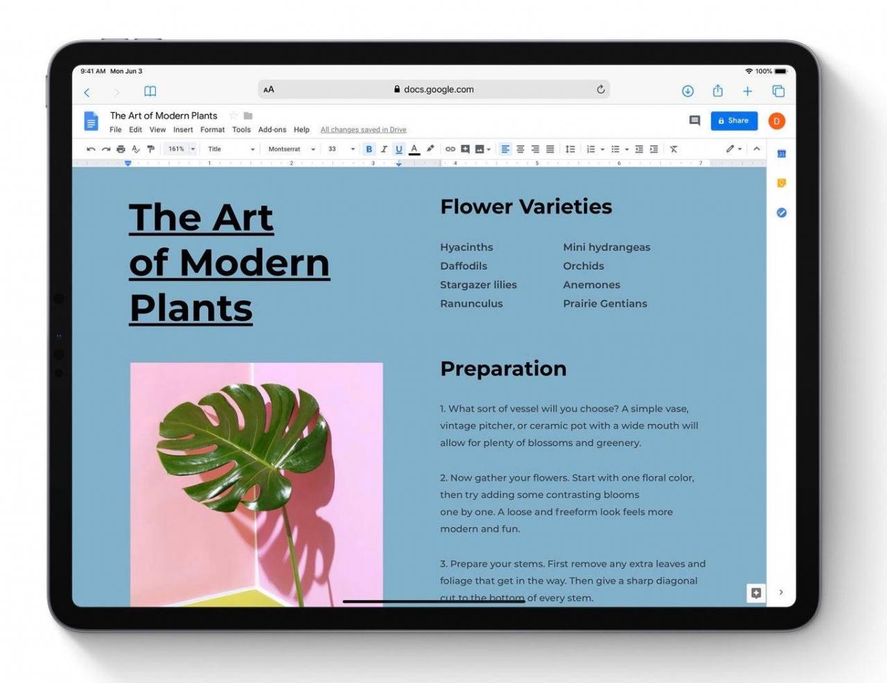Clear text formatting
Viewport: 887px width, 683px height.
coord(674,149)
